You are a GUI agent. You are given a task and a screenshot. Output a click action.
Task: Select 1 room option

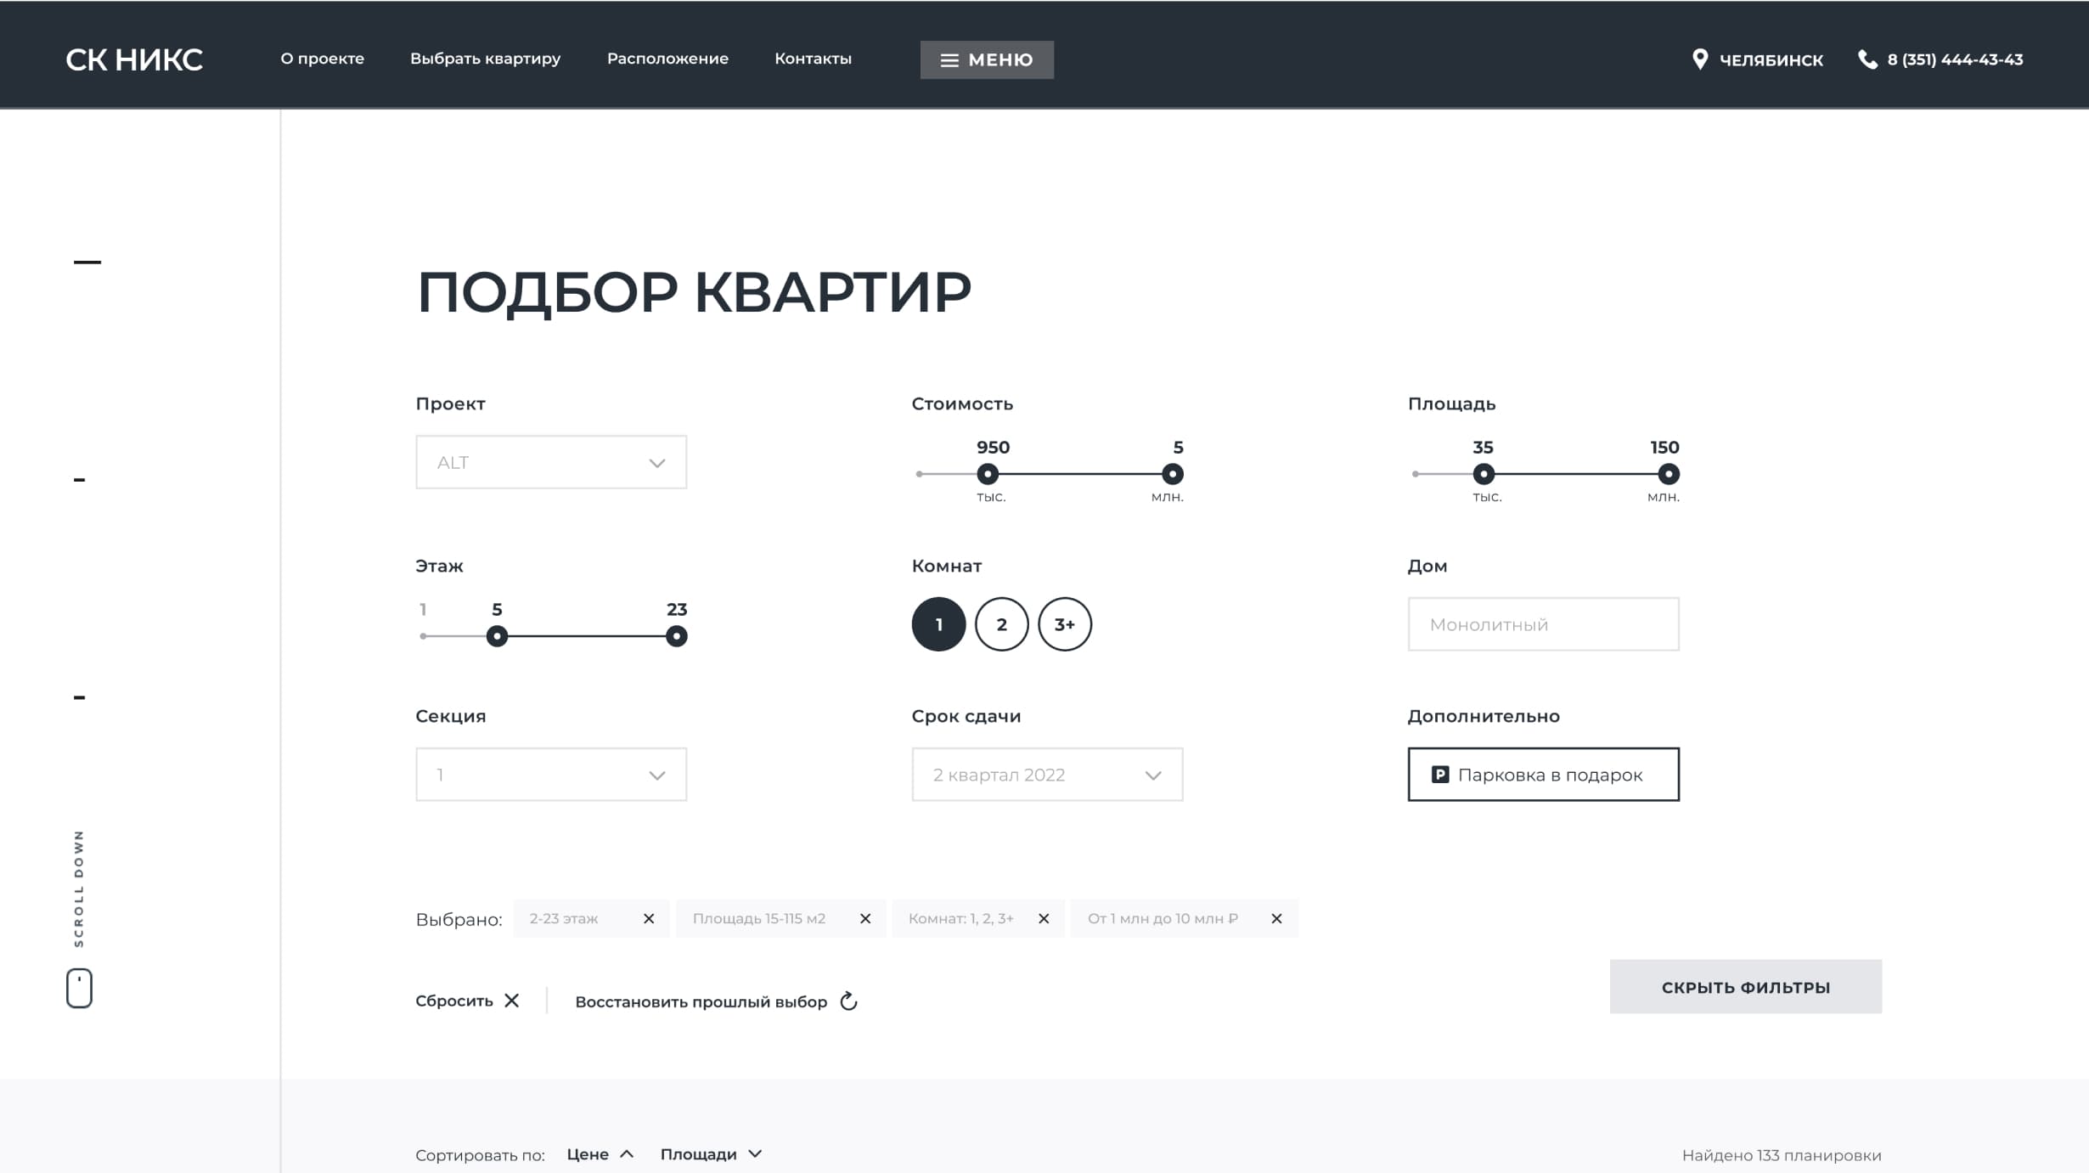[938, 624]
